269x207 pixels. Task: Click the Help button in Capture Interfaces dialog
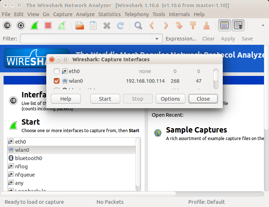tap(66, 99)
